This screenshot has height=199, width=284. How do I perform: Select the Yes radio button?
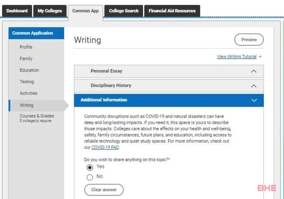point(90,167)
